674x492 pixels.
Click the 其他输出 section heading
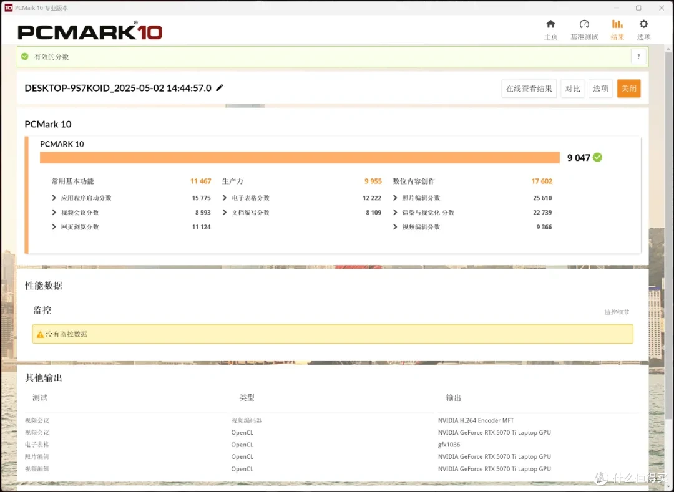[44, 378]
